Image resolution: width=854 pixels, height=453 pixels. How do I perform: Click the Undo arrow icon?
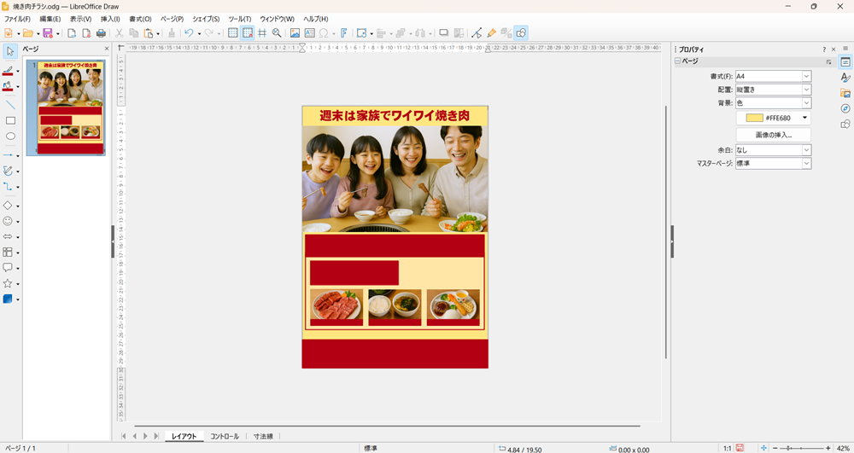click(x=189, y=33)
